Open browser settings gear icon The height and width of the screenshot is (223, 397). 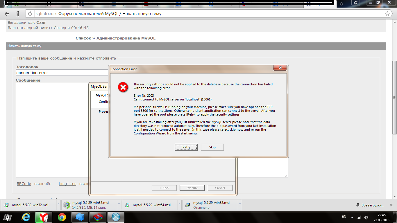pos(355,3)
